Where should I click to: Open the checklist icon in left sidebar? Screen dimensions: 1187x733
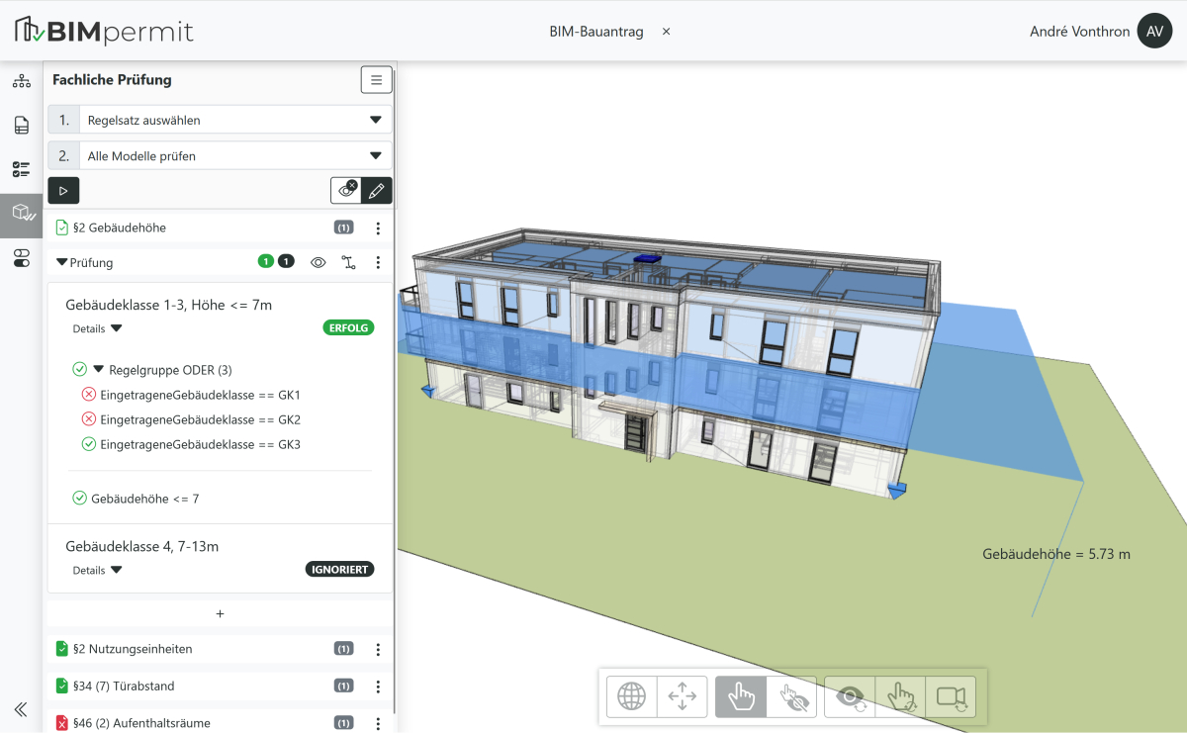pos(21,169)
